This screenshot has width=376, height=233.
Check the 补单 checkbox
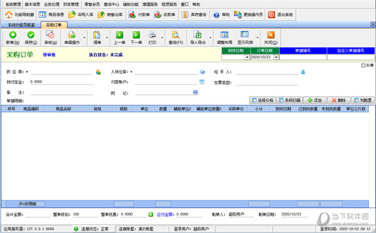[363, 66]
